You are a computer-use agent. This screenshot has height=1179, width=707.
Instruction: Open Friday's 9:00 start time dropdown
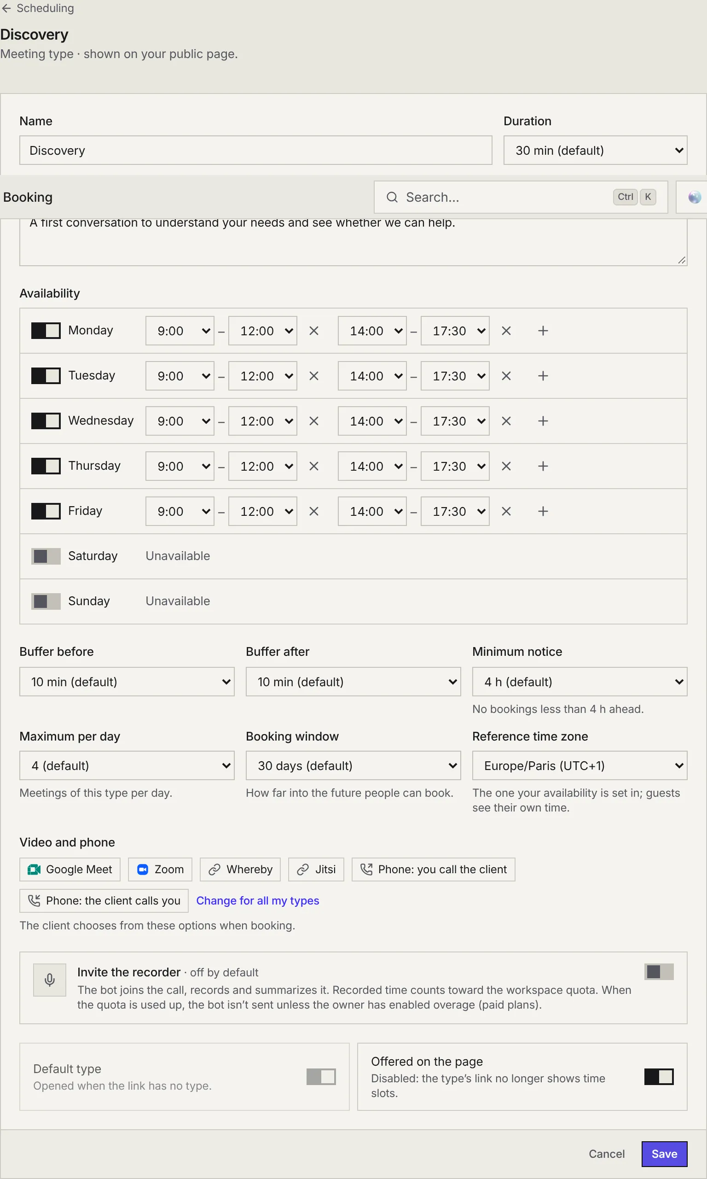[180, 511]
